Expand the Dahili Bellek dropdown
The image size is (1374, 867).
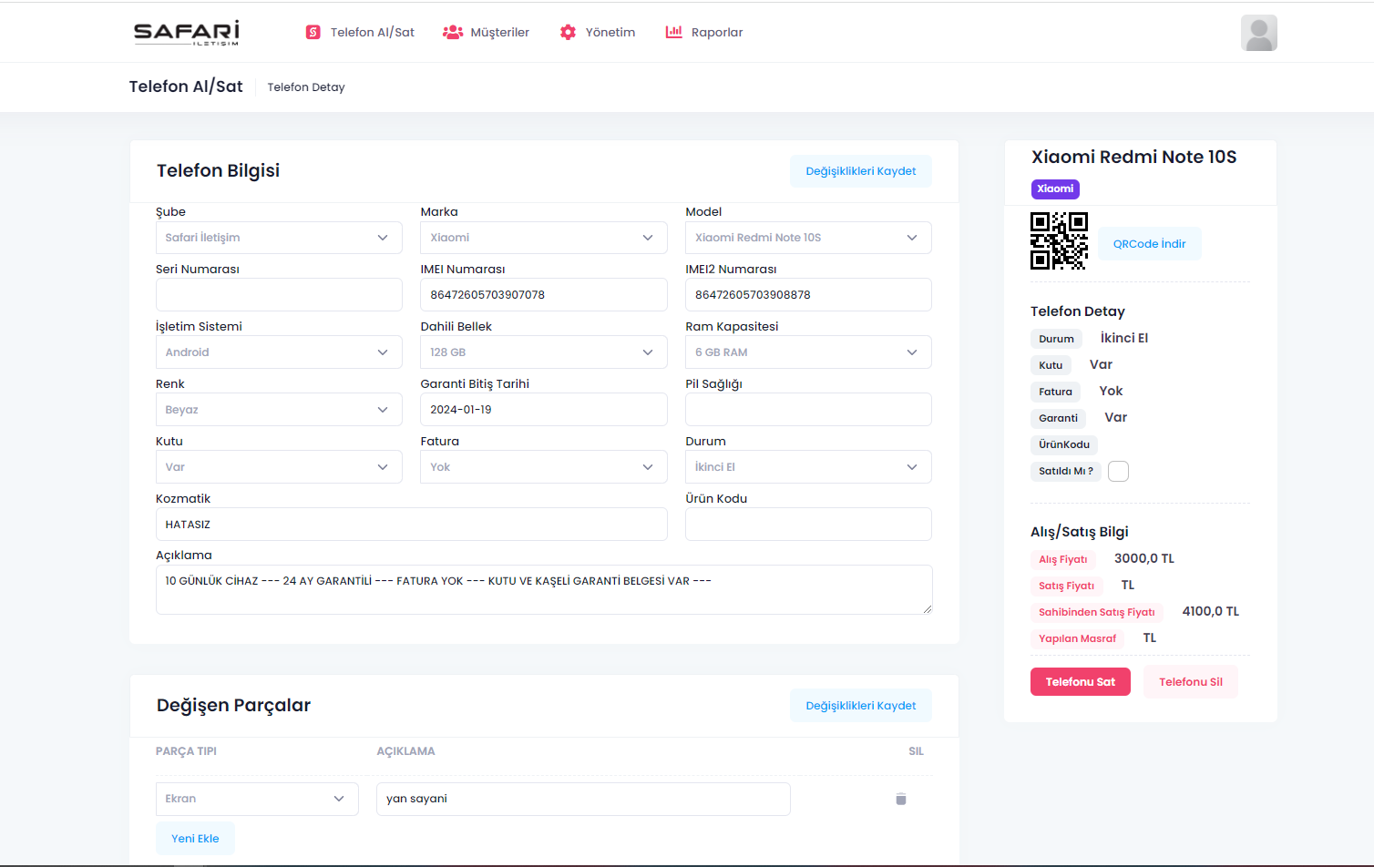544,352
